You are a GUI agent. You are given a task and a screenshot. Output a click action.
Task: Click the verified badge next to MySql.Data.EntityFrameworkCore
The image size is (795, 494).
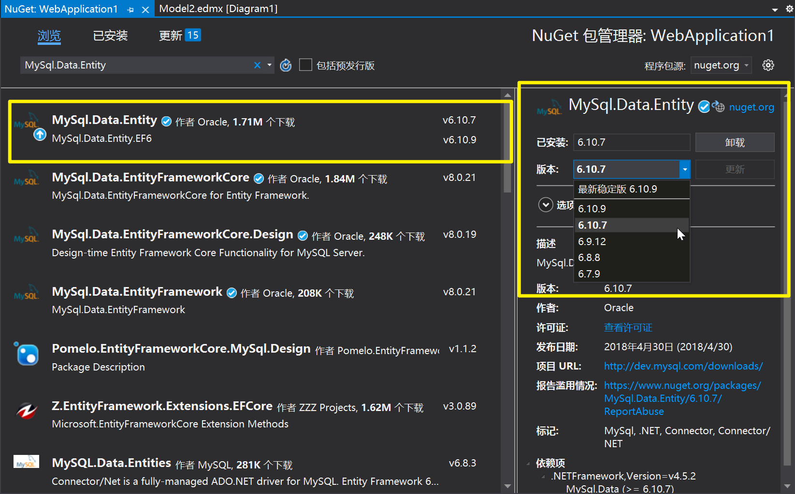259,179
